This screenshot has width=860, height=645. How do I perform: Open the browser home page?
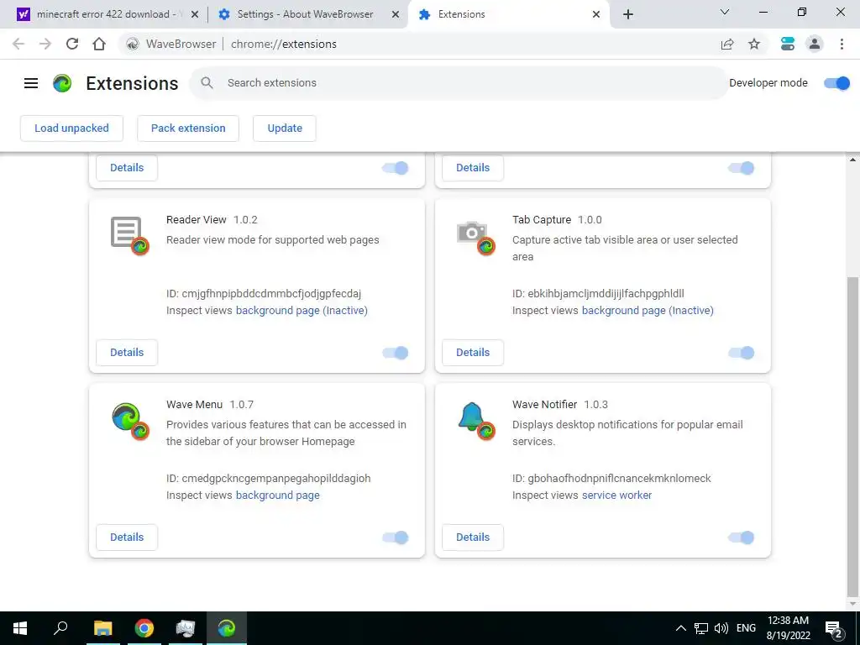99,44
